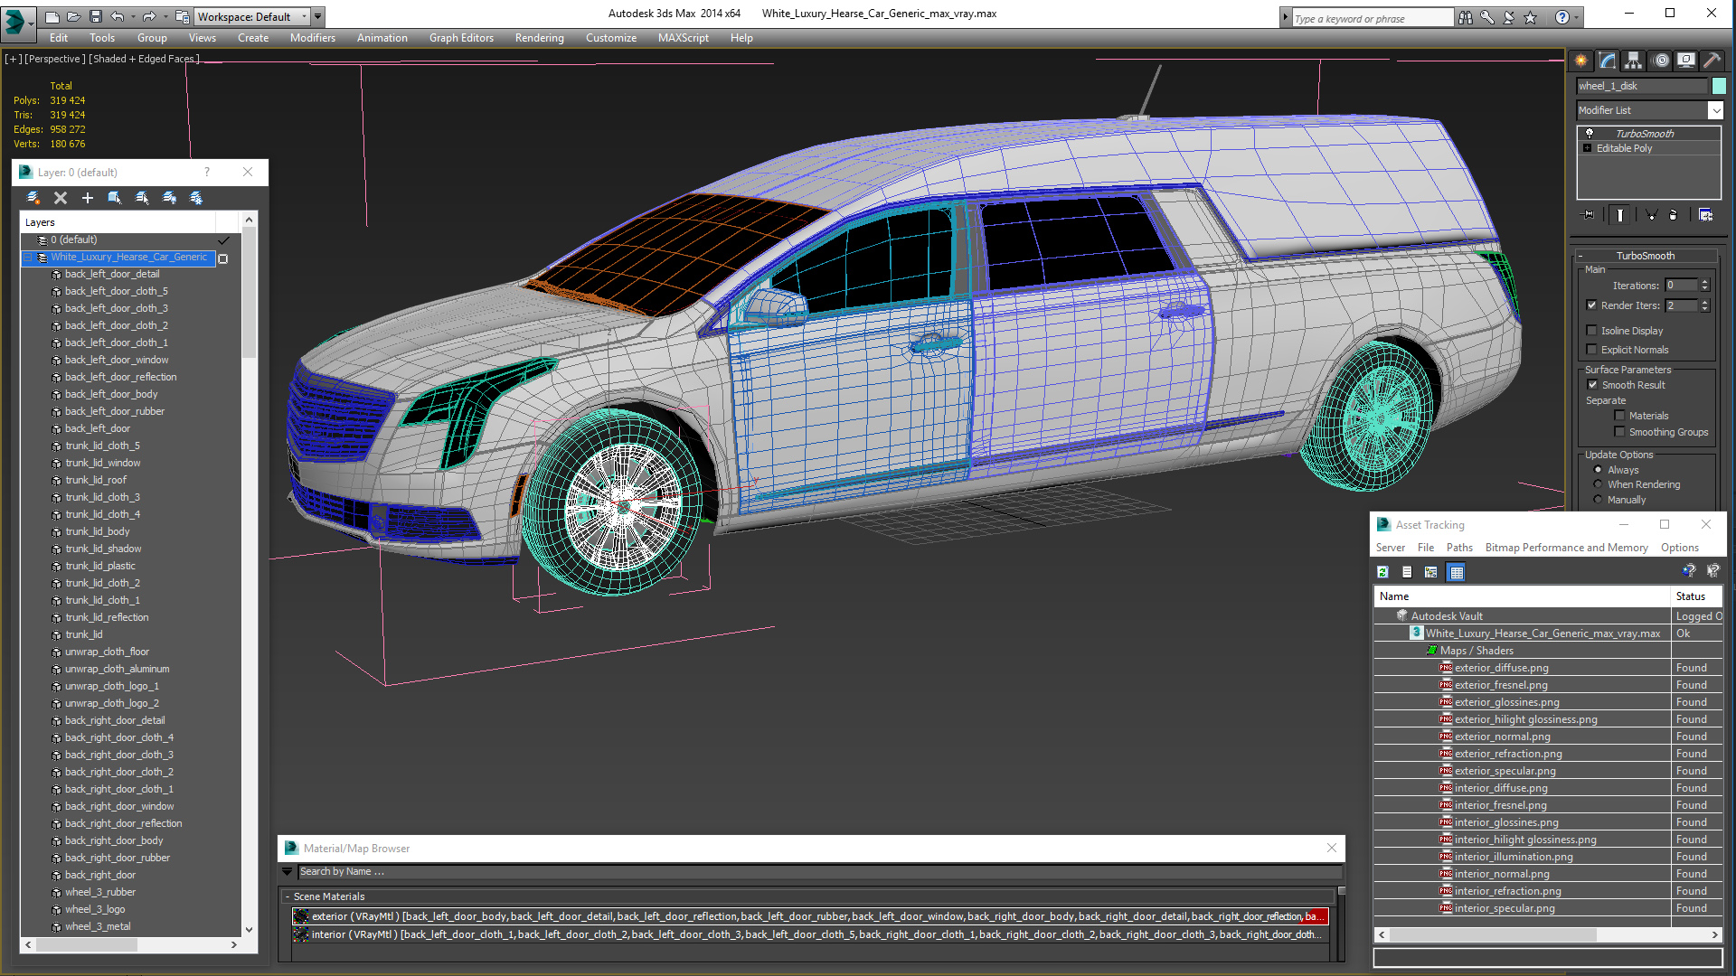
Task: Click the Create New Layer icon in the Layer dialog
Action: (x=33, y=198)
